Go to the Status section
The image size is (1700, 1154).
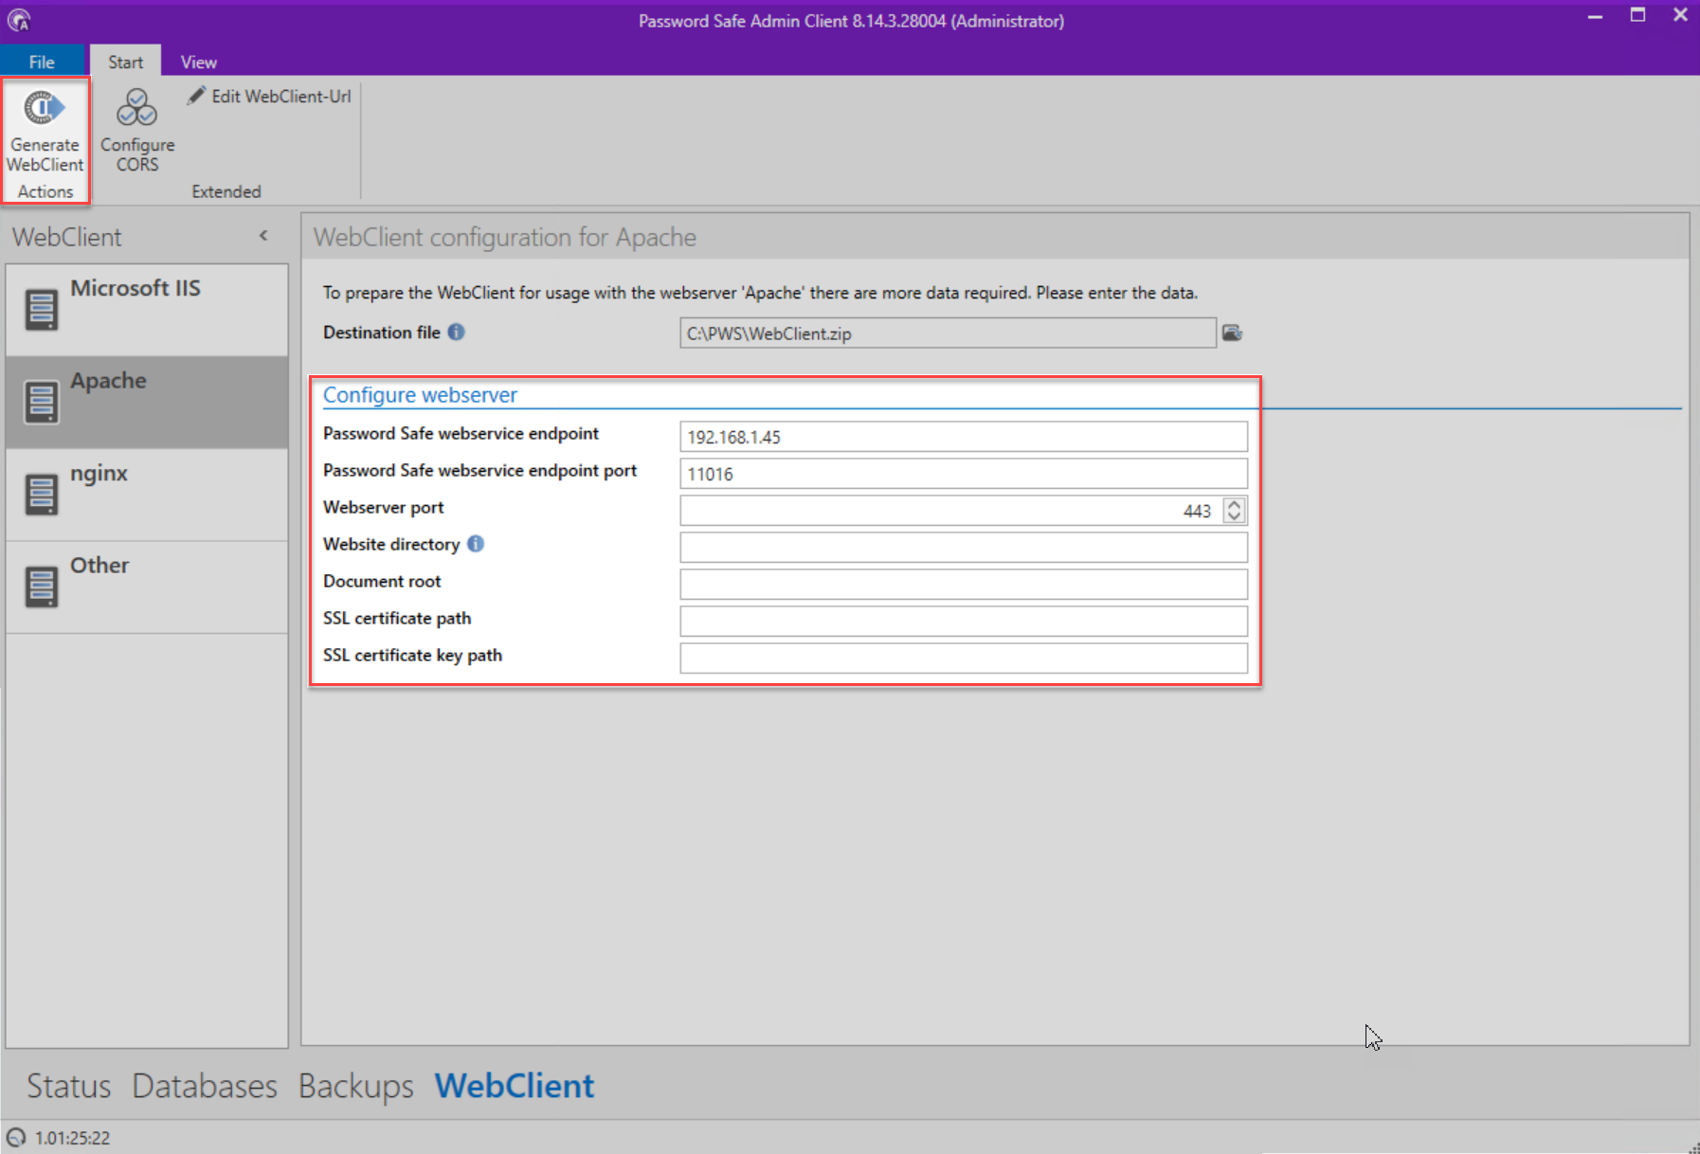tap(68, 1086)
